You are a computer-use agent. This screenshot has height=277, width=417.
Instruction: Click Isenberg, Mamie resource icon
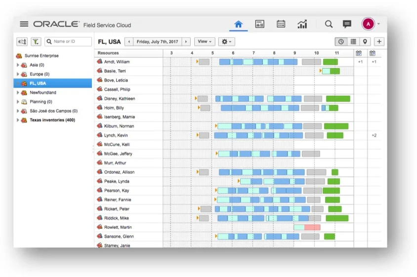click(x=100, y=117)
